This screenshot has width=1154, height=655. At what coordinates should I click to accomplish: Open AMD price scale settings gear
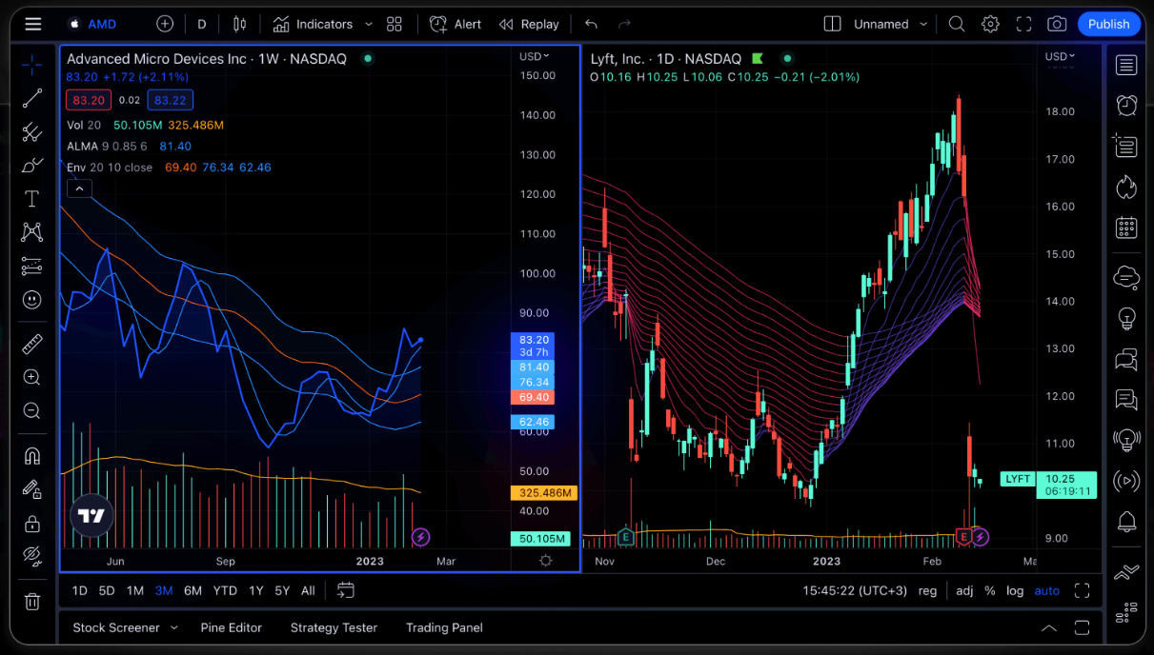click(x=545, y=561)
